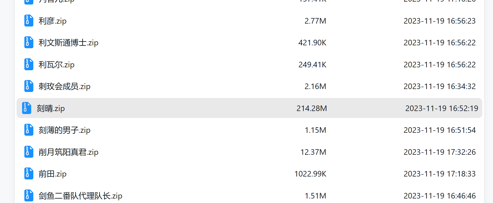Click the 削月筑阳真君.zip file name
This screenshot has width=493, height=203.
pos(68,152)
